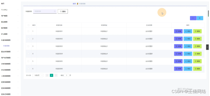Click 删除 for row 科室名称1
This screenshot has height=96, width=210.
click(x=197, y=31)
